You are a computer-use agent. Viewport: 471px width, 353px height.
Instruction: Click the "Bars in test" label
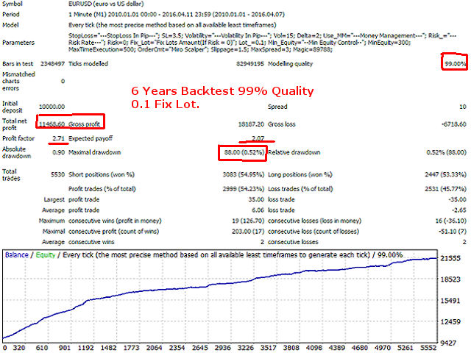pos(18,64)
